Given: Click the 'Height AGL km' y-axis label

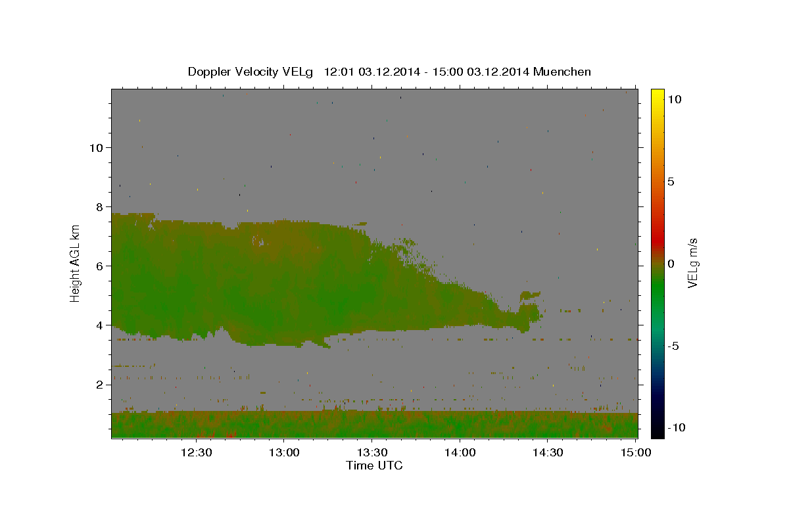Looking at the screenshot, I should coord(75,264).
